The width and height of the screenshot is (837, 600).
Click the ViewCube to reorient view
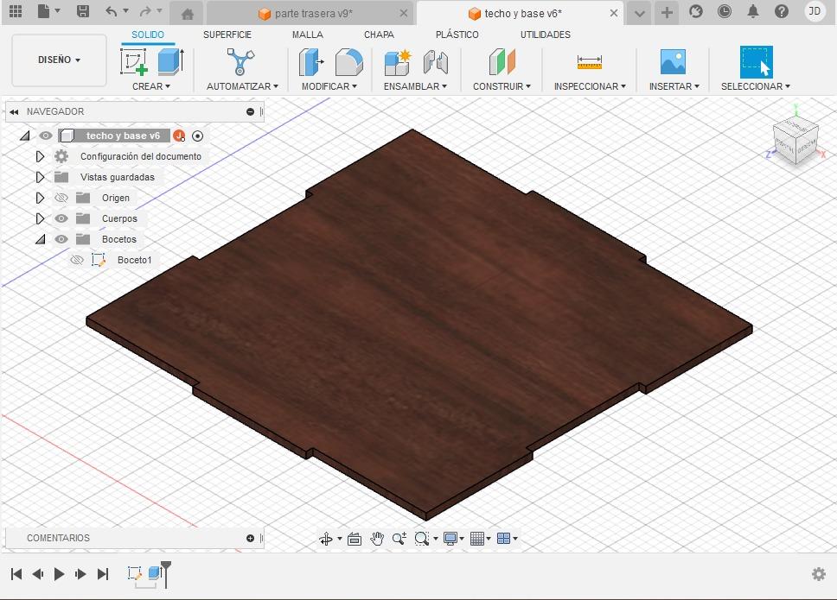pyautogui.click(x=795, y=140)
